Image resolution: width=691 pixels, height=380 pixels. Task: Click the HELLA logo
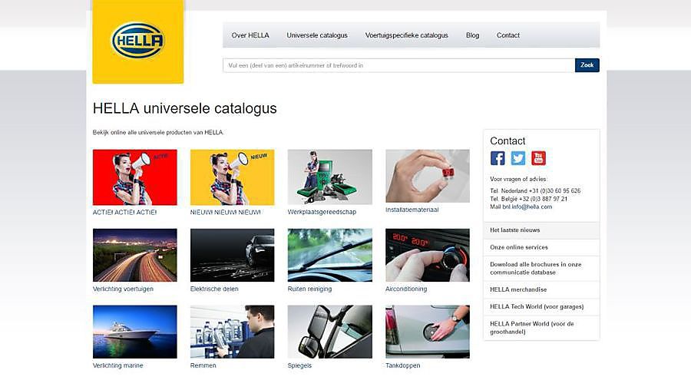(138, 41)
